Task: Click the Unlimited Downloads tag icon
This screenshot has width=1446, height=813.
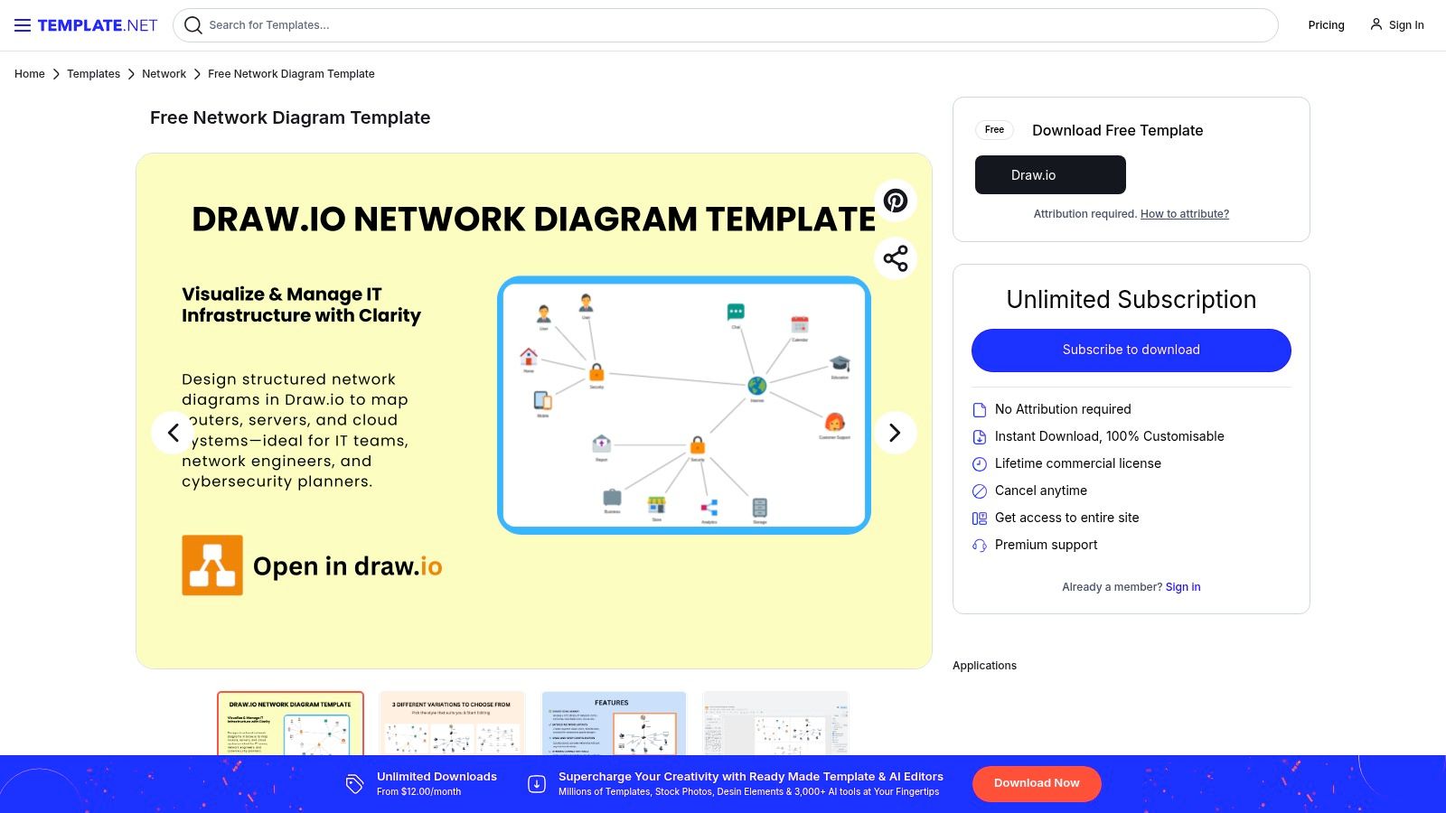Action: [x=354, y=784]
